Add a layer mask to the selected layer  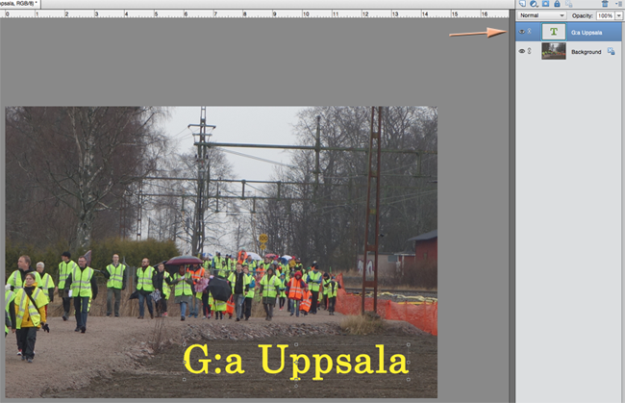pos(546,4)
